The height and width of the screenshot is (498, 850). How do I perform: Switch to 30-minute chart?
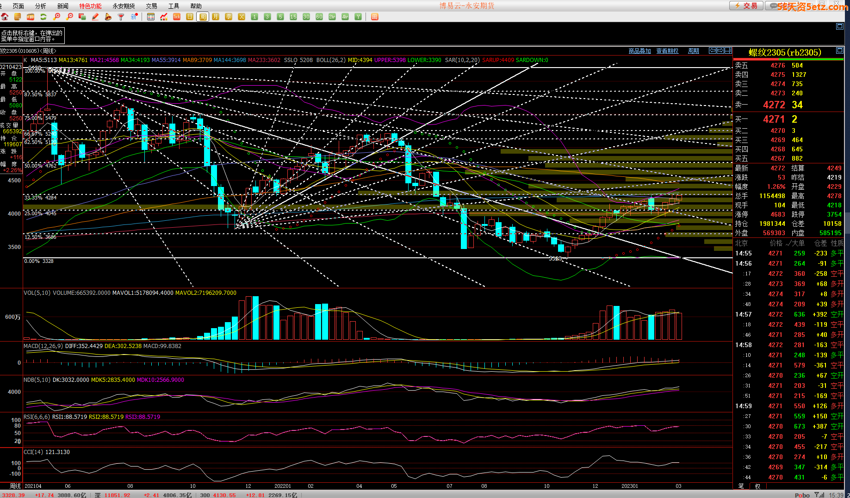click(x=306, y=17)
